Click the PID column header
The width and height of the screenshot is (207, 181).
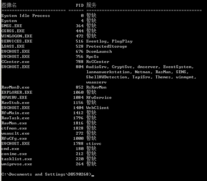(80, 5)
